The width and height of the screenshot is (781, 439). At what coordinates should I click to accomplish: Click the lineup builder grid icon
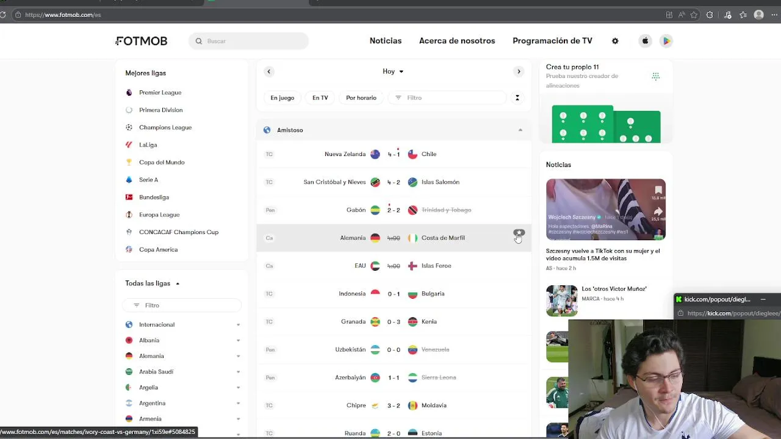pos(655,76)
